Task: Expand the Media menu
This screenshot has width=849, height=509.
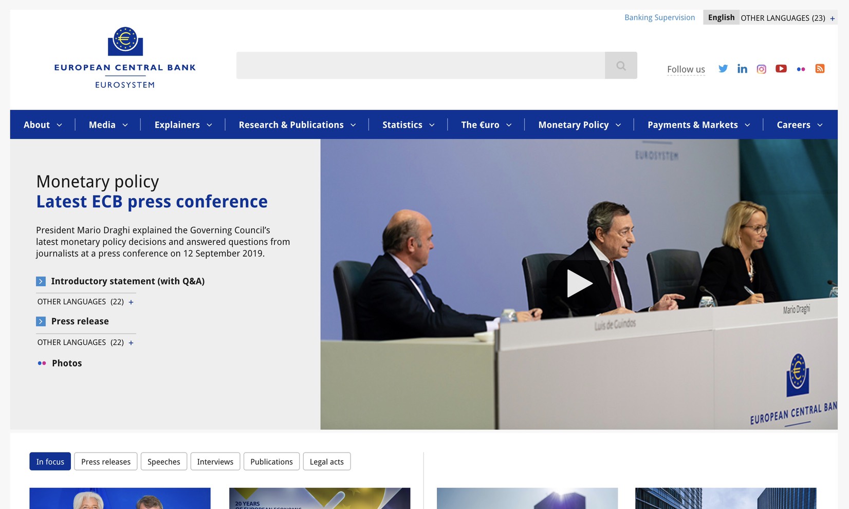Action: 108,125
